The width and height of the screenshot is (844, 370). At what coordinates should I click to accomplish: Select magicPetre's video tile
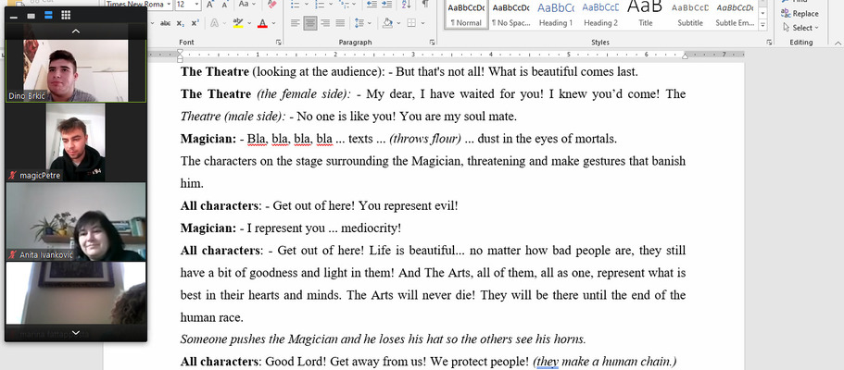click(x=76, y=142)
